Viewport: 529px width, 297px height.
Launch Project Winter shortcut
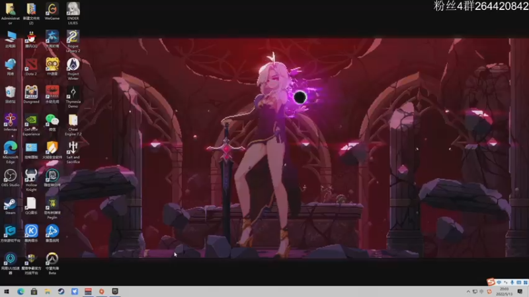[73, 69]
